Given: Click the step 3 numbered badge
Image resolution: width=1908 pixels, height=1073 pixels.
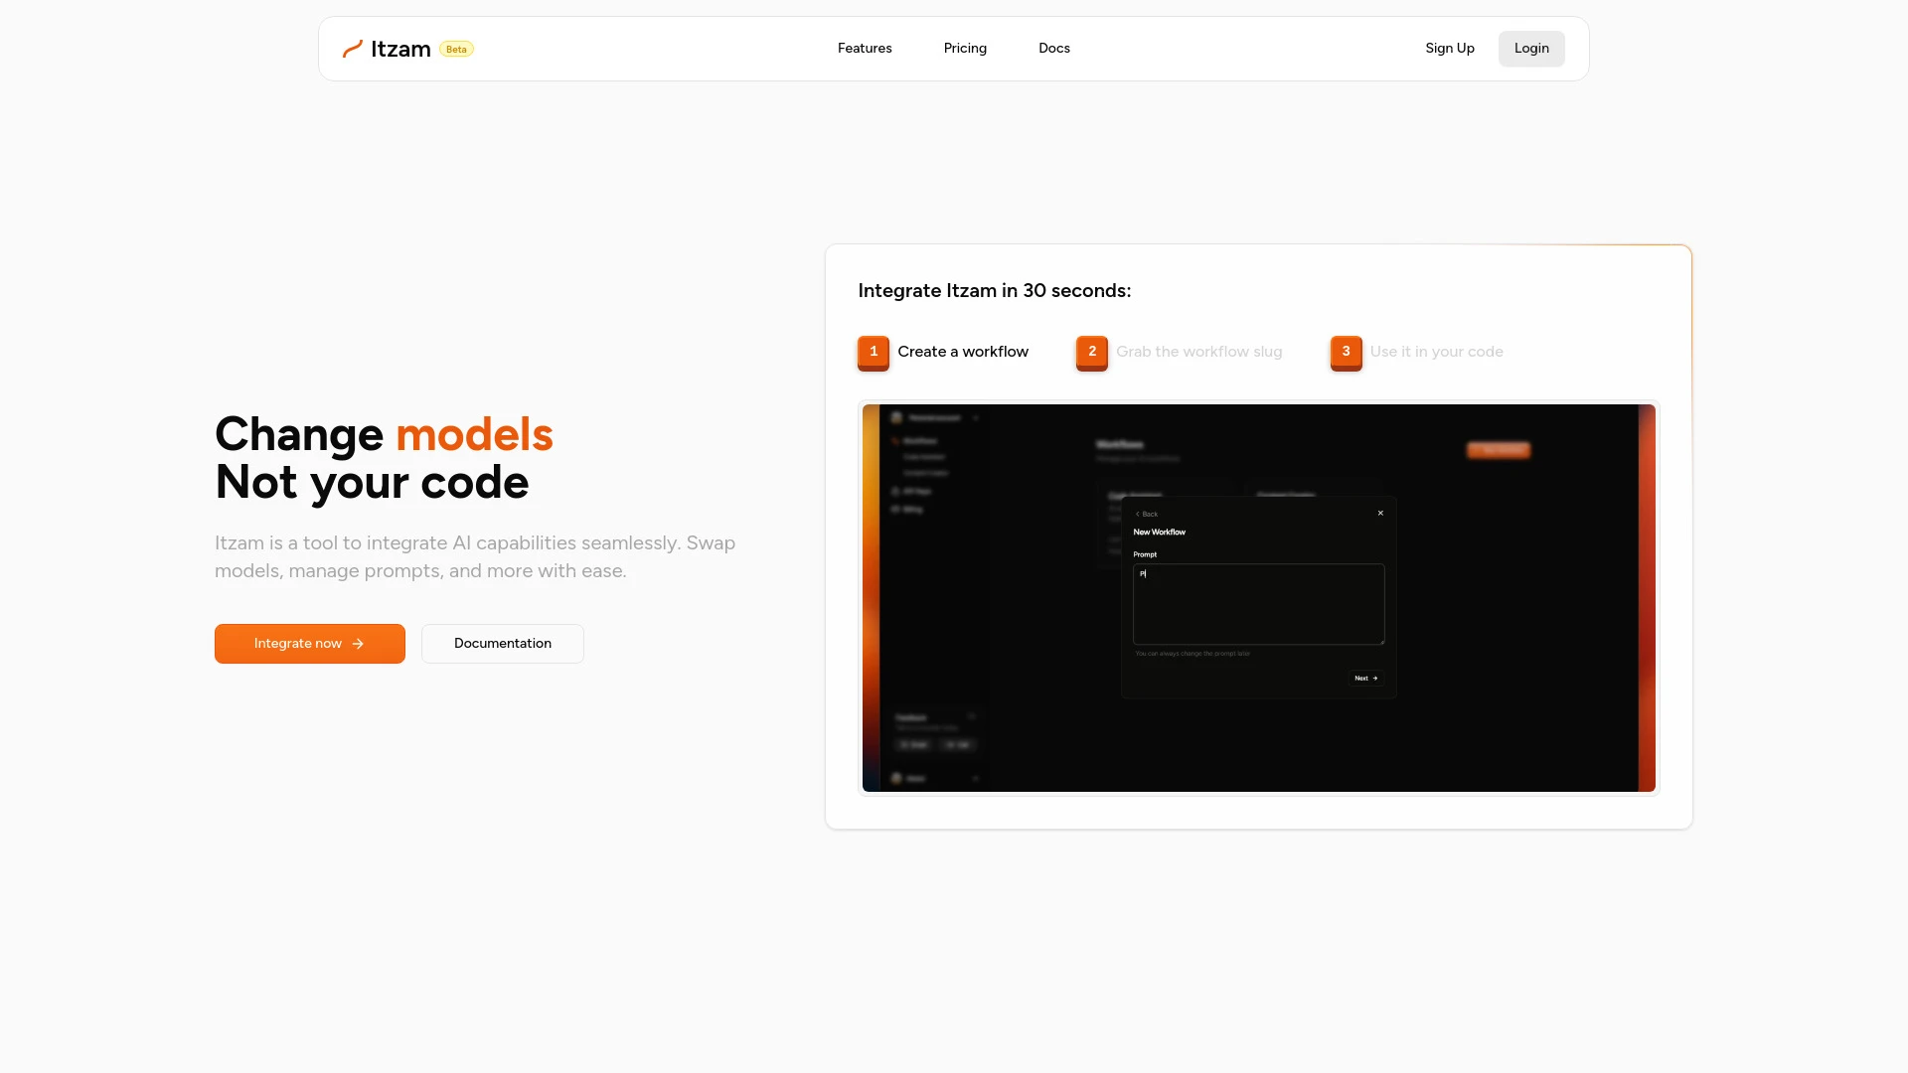Looking at the screenshot, I should 1346,352.
